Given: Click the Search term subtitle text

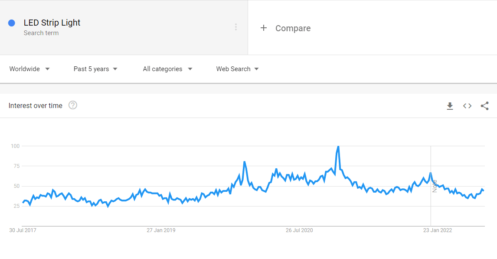Looking at the screenshot, I should coord(41,33).
